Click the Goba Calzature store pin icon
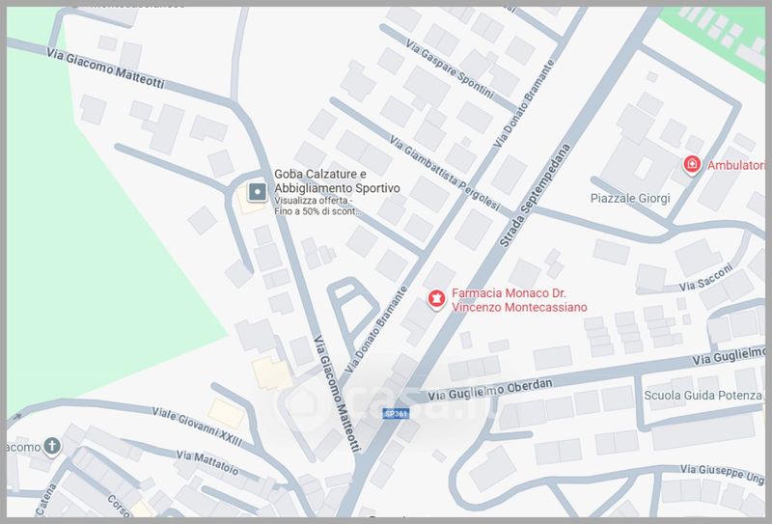The height and width of the screenshot is (524, 772). click(x=257, y=192)
